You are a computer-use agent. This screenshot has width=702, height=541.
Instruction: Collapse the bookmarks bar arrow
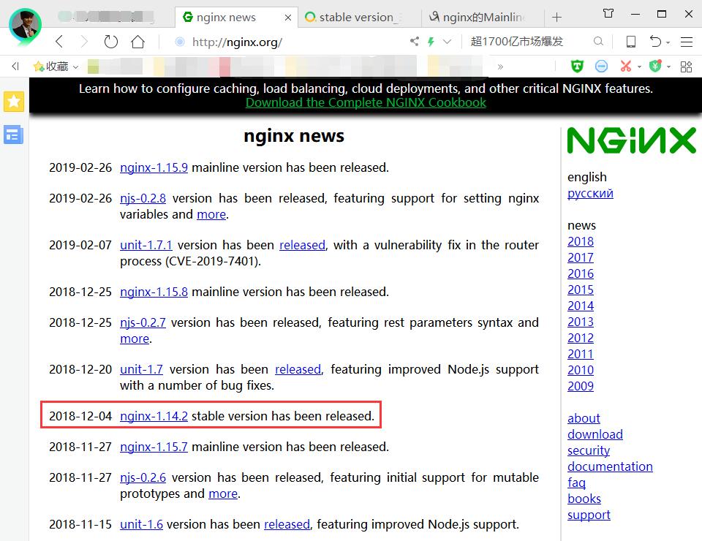(15, 67)
